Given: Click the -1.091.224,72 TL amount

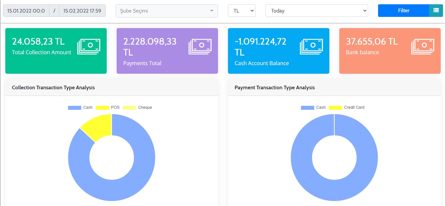Looking at the screenshot, I should (260, 47).
